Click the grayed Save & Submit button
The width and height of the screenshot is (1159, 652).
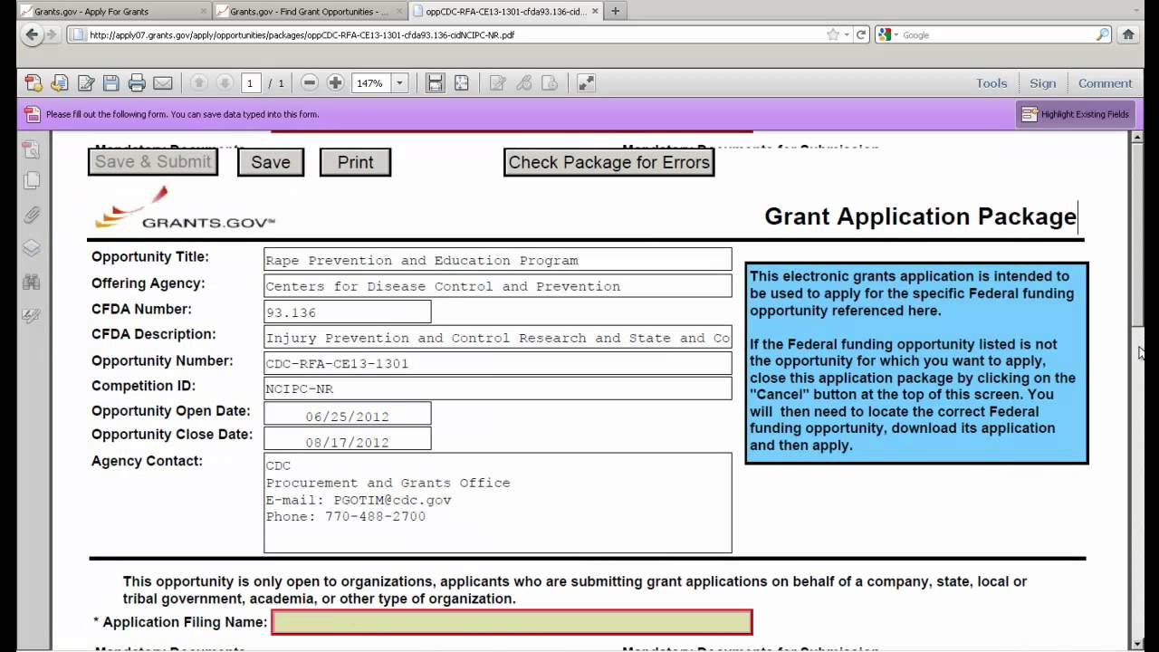(153, 162)
